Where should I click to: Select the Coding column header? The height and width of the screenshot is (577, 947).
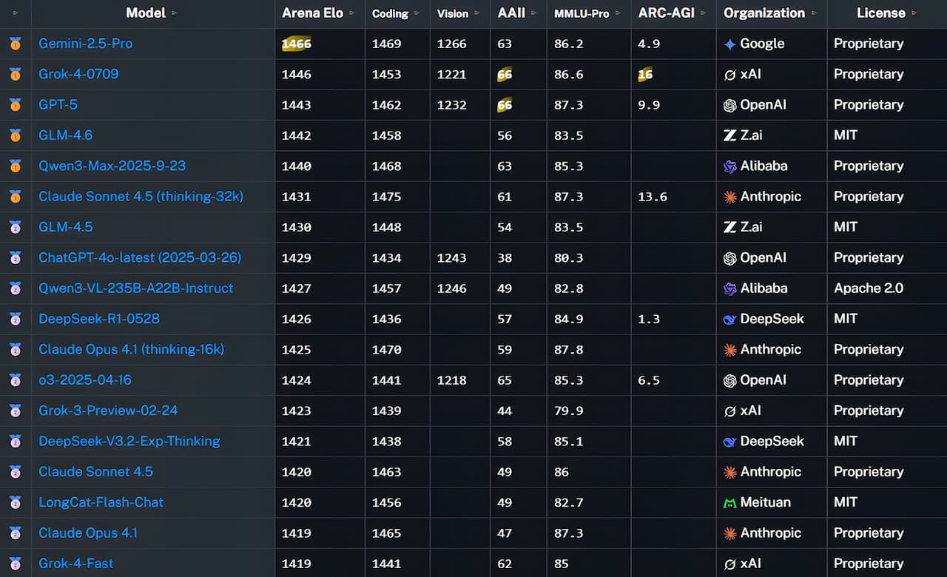coord(390,13)
